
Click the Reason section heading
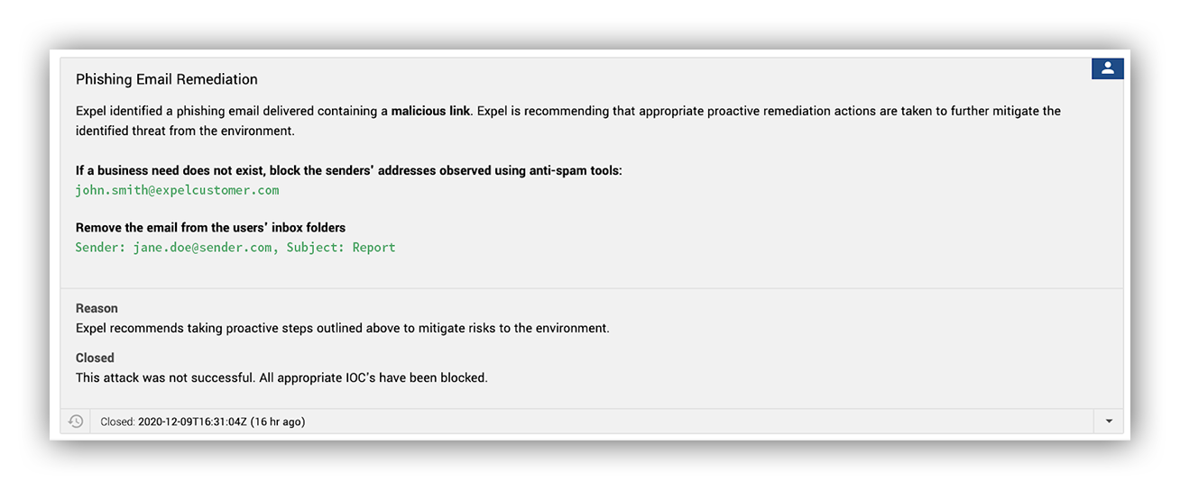[97, 308]
